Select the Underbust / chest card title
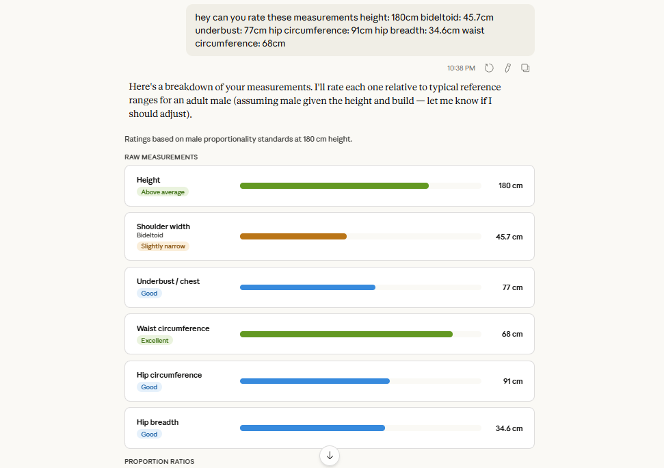Image resolution: width=664 pixels, height=468 pixels. [x=168, y=281]
